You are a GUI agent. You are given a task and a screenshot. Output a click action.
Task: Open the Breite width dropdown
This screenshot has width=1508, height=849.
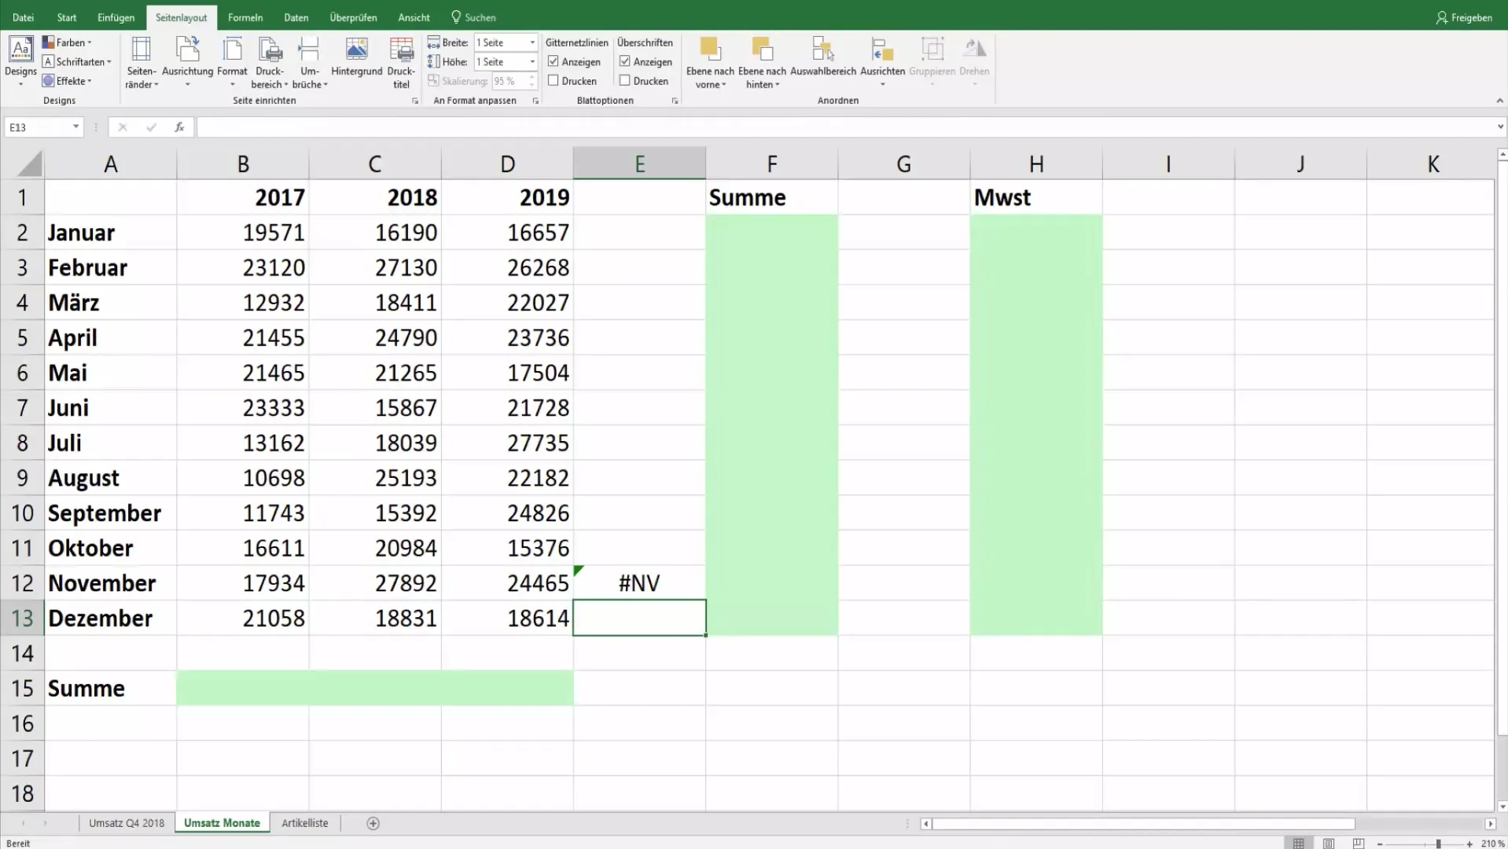tap(532, 42)
